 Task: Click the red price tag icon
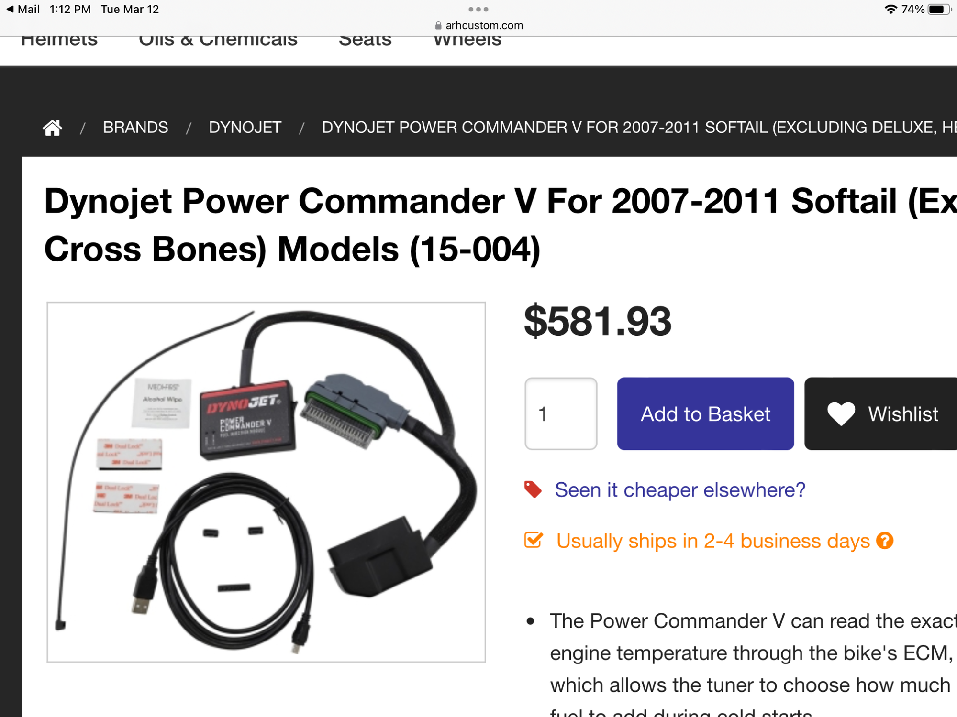(533, 489)
